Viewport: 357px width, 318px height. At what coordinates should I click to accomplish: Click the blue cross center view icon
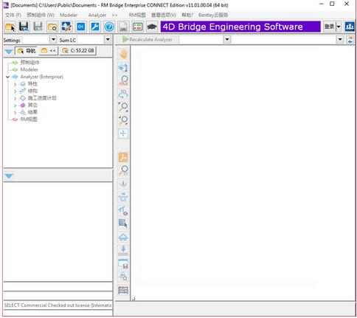(x=123, y=134)
